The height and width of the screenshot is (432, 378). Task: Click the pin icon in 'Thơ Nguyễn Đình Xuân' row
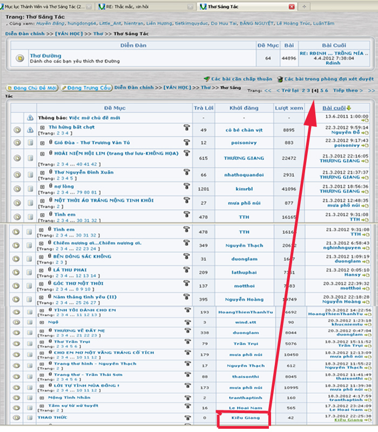point(187,172)
